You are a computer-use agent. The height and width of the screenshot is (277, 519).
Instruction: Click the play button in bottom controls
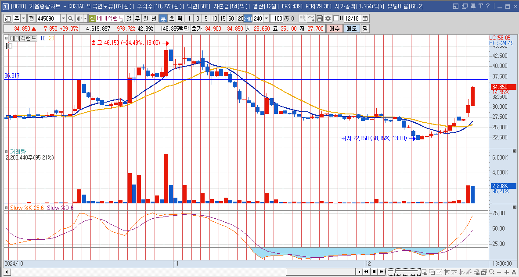(360, 272)
